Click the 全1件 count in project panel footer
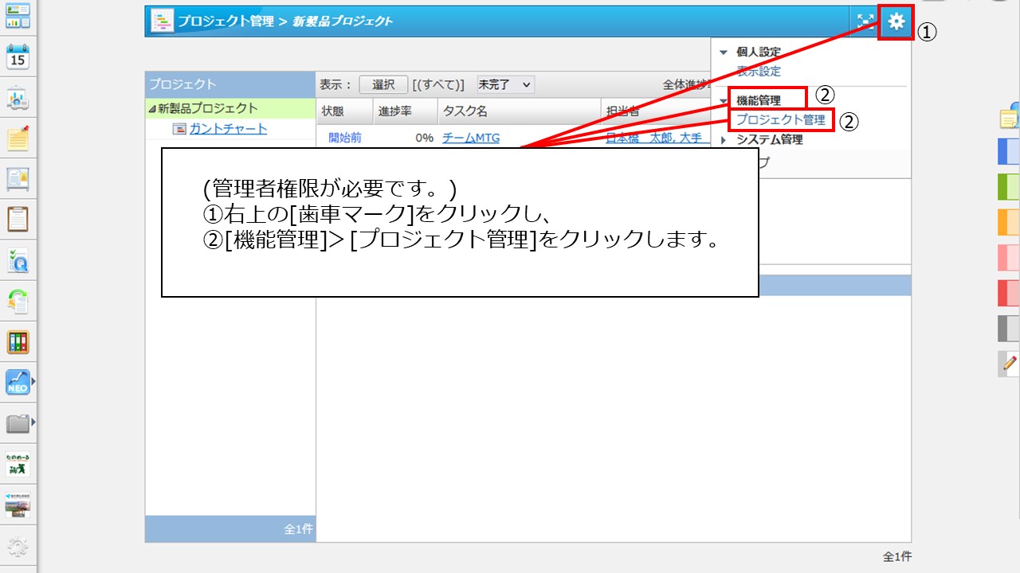1020x573 pixels. [x=299, y=529]
